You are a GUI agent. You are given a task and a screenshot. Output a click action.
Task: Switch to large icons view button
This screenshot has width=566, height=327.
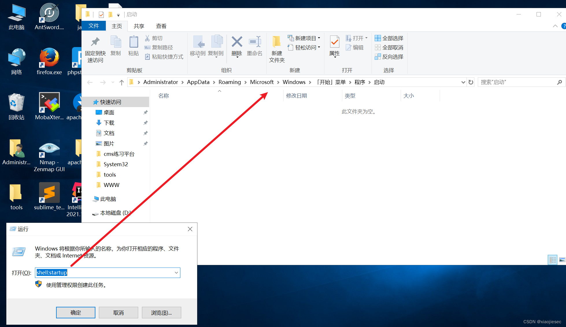point(562,260)
